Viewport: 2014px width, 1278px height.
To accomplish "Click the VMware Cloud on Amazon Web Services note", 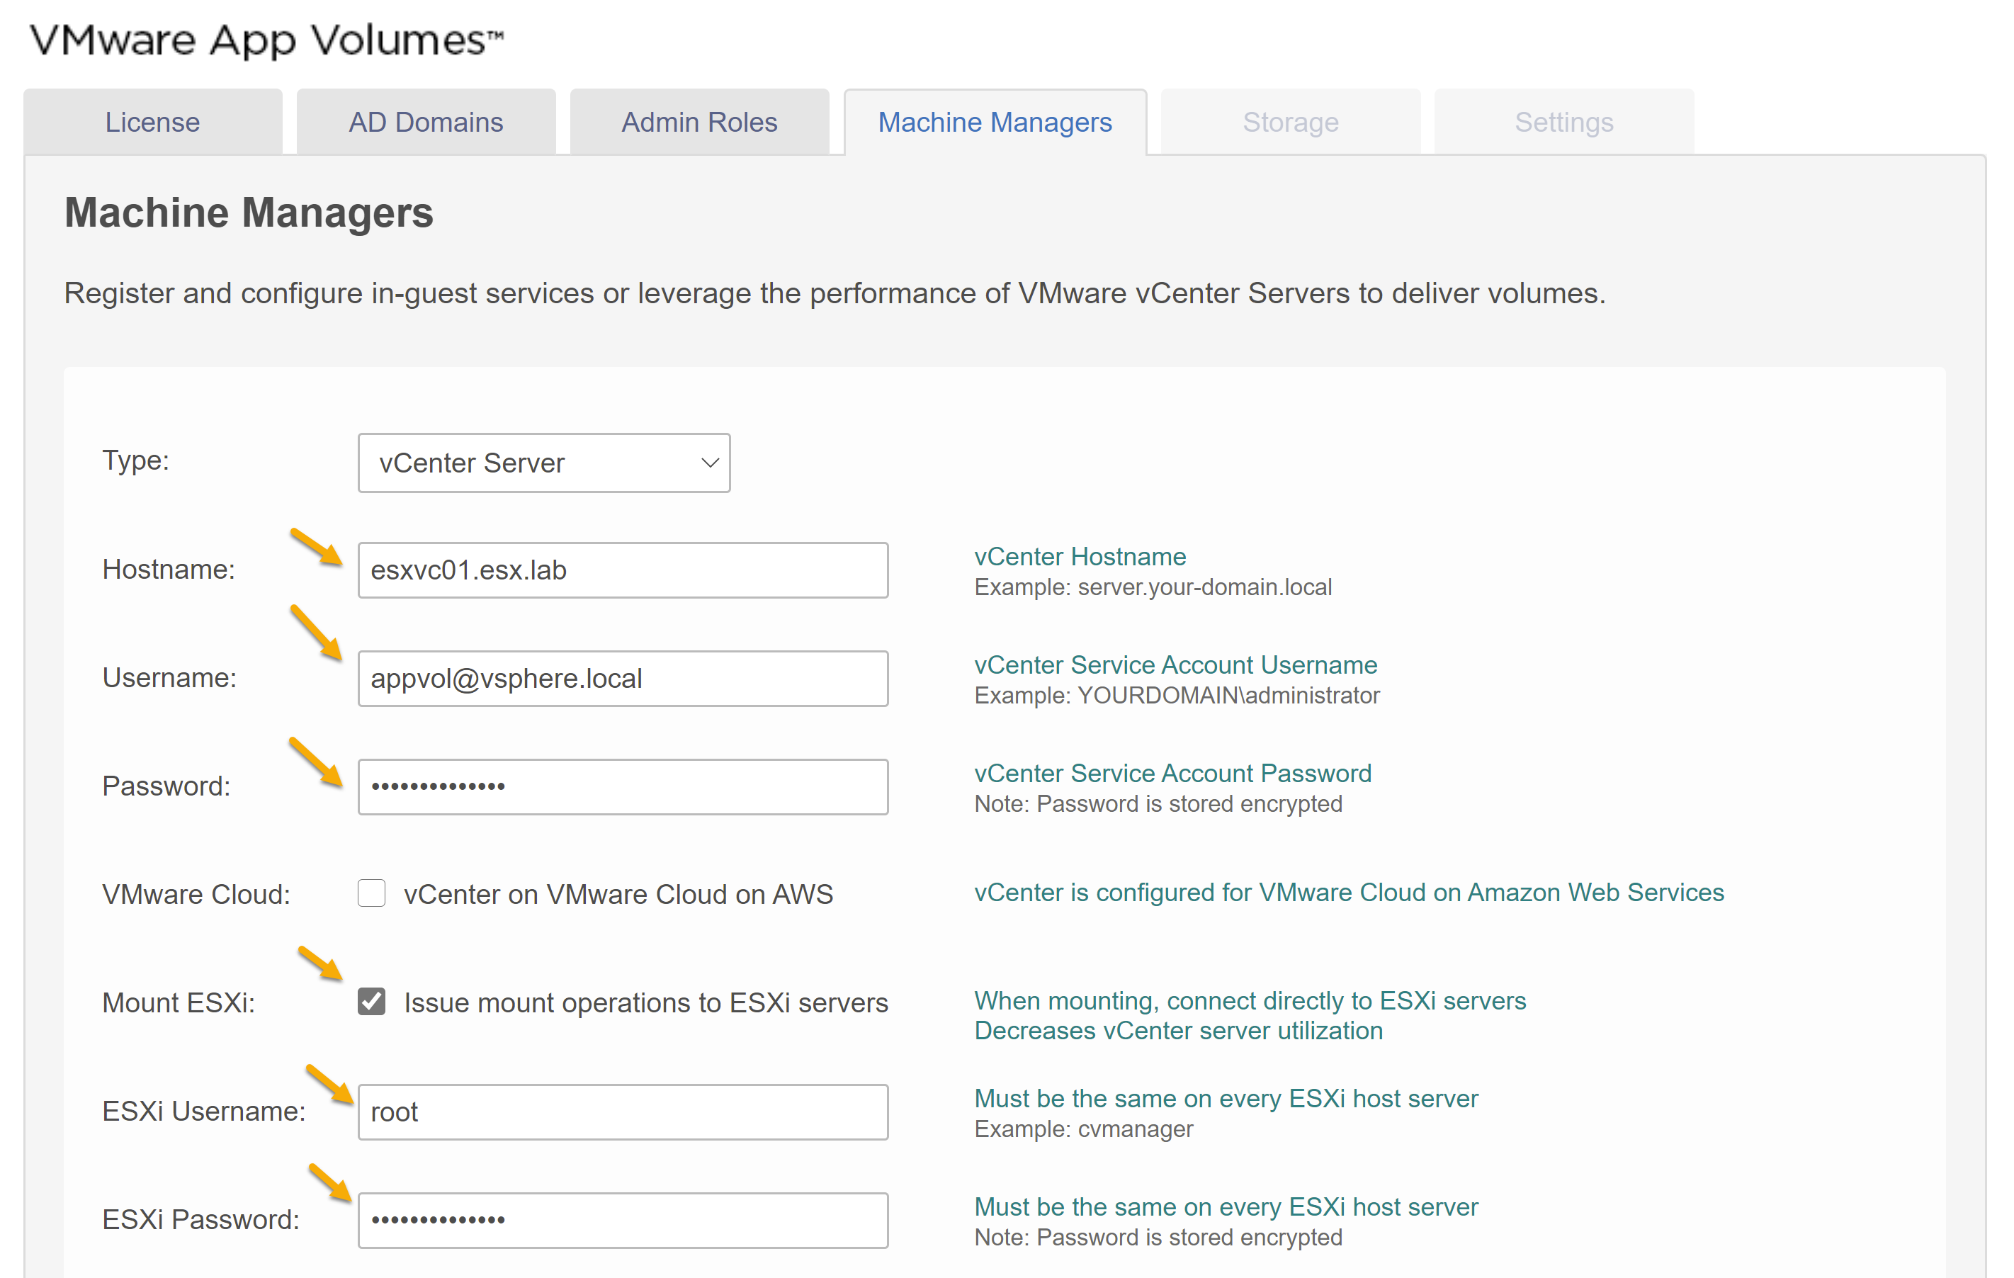I will pos(1349,893).
